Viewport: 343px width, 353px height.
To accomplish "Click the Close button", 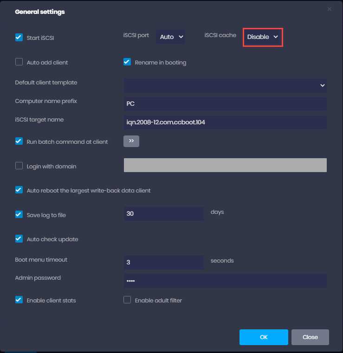I will [310, 337].
